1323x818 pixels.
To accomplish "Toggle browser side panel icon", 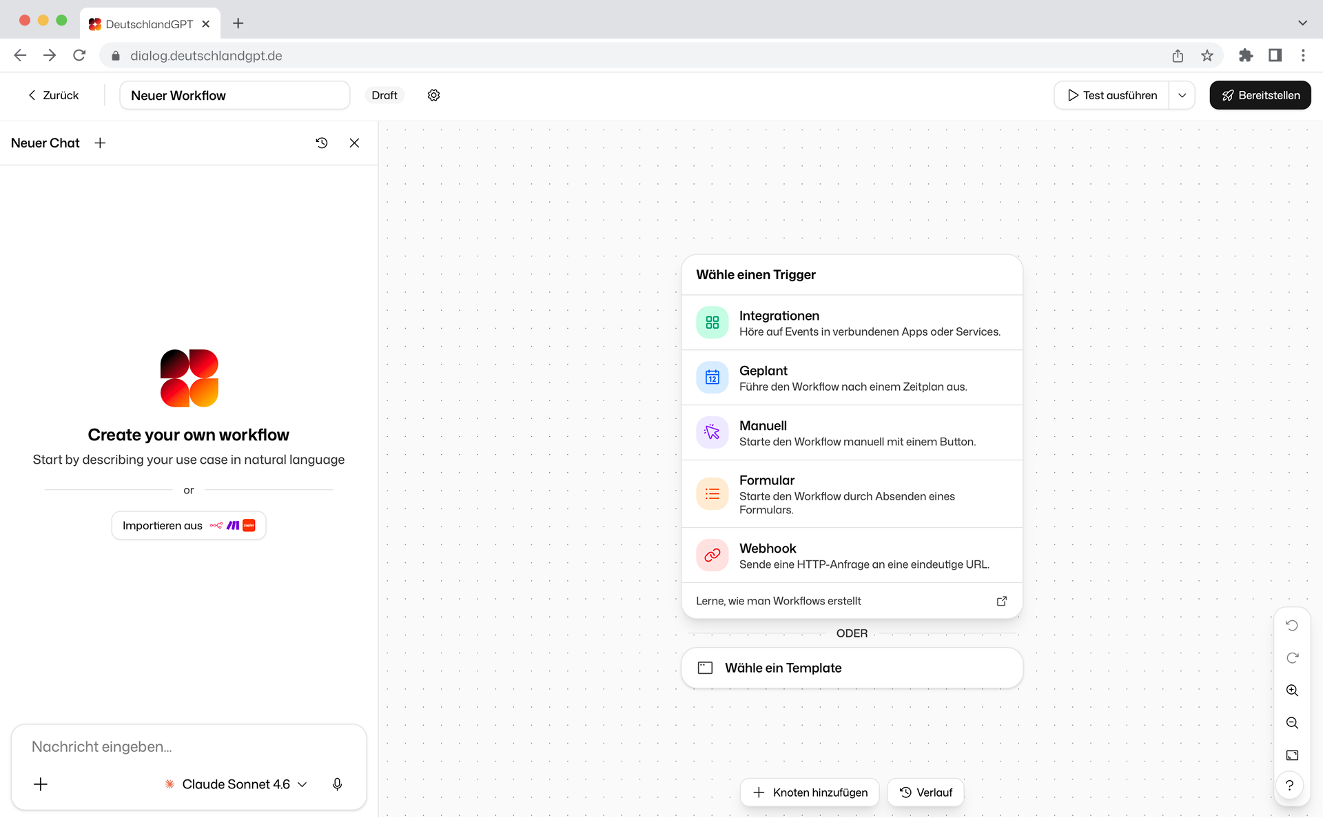I will click(1275, 56).
